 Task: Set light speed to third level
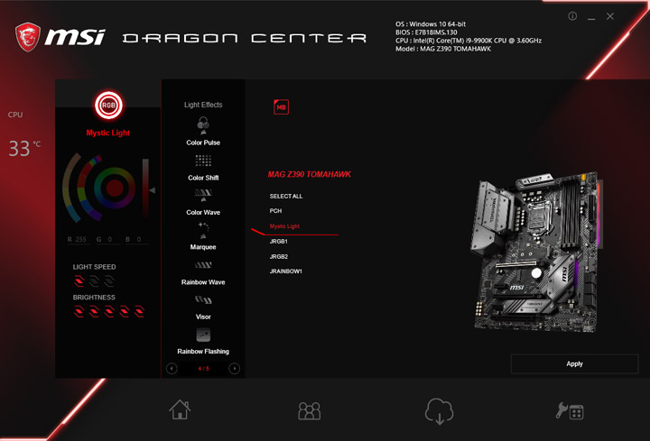[109, 281]
